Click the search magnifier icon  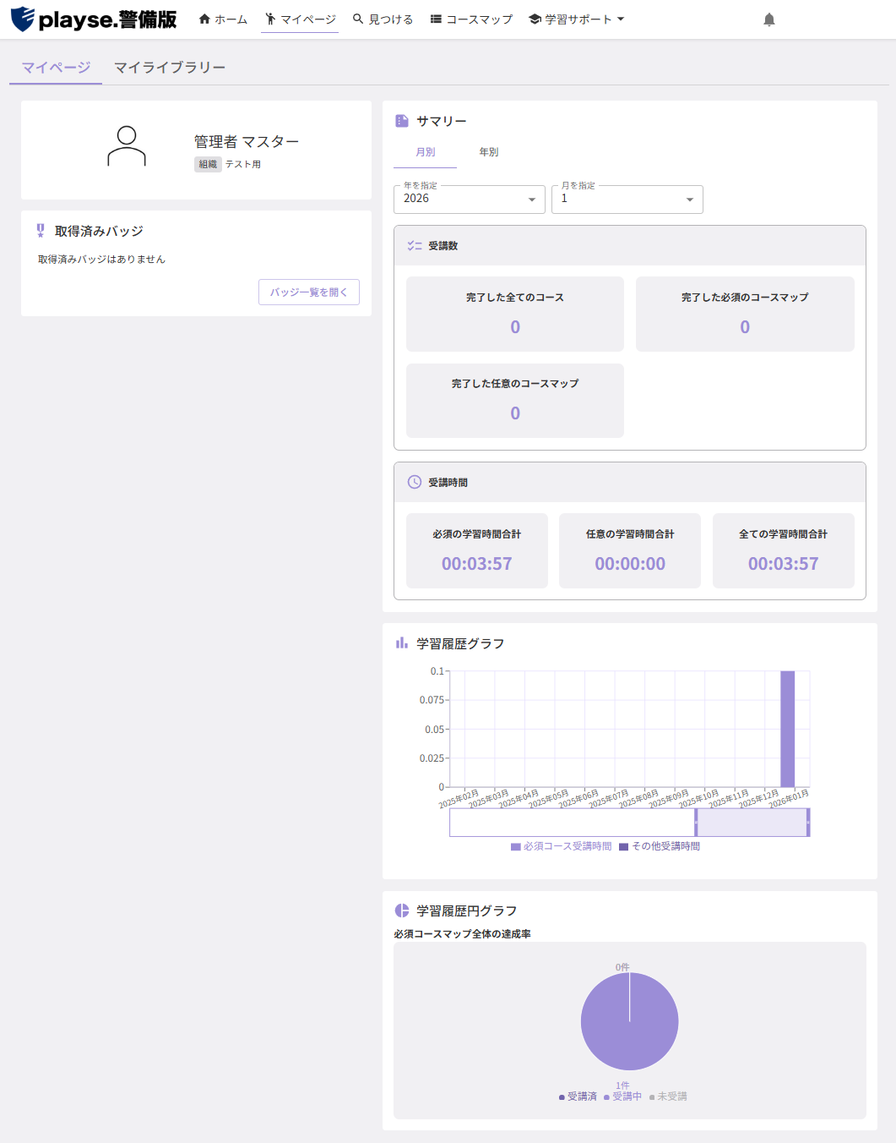(x=358, y=19)
